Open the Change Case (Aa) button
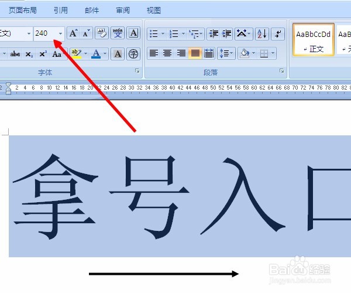The height and width of the screenshot is (293, 351). (x=57, y=54)
